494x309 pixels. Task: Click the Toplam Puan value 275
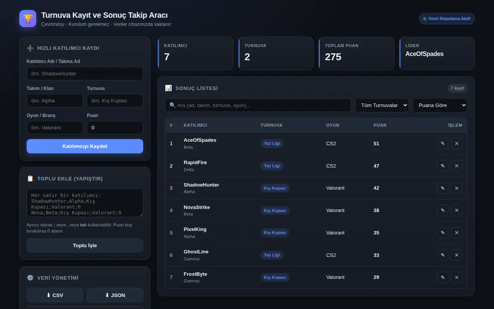[333, 57]
